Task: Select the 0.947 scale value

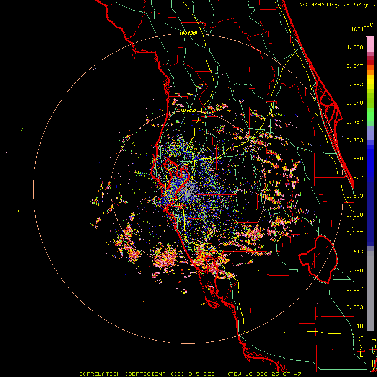Action: 355,66
